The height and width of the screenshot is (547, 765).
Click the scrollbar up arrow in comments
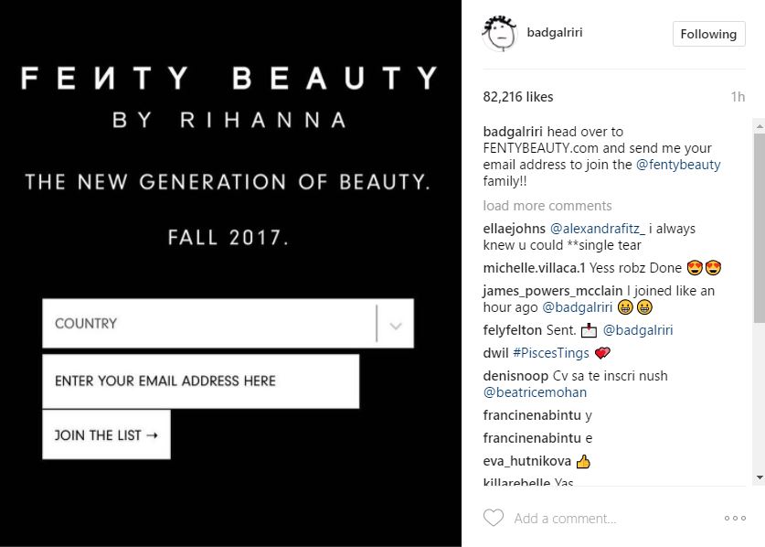click(x=760, y=126)
